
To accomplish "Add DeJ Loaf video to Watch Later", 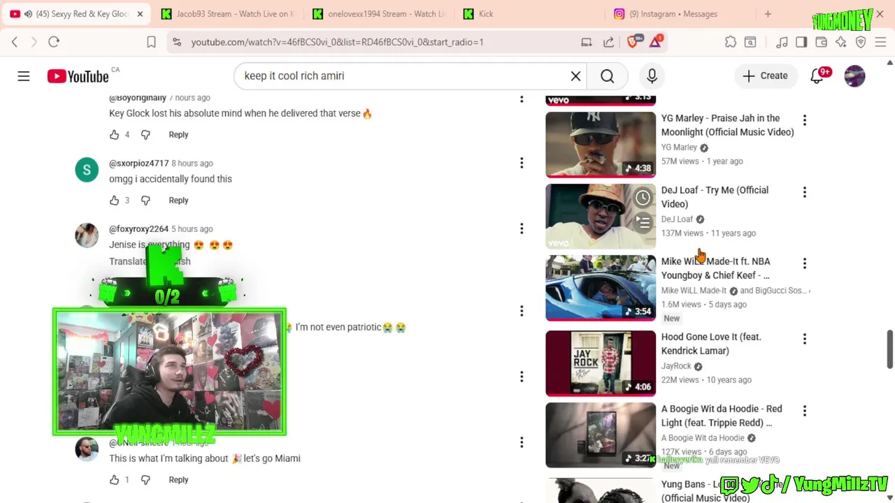I will tap(643, 198).
